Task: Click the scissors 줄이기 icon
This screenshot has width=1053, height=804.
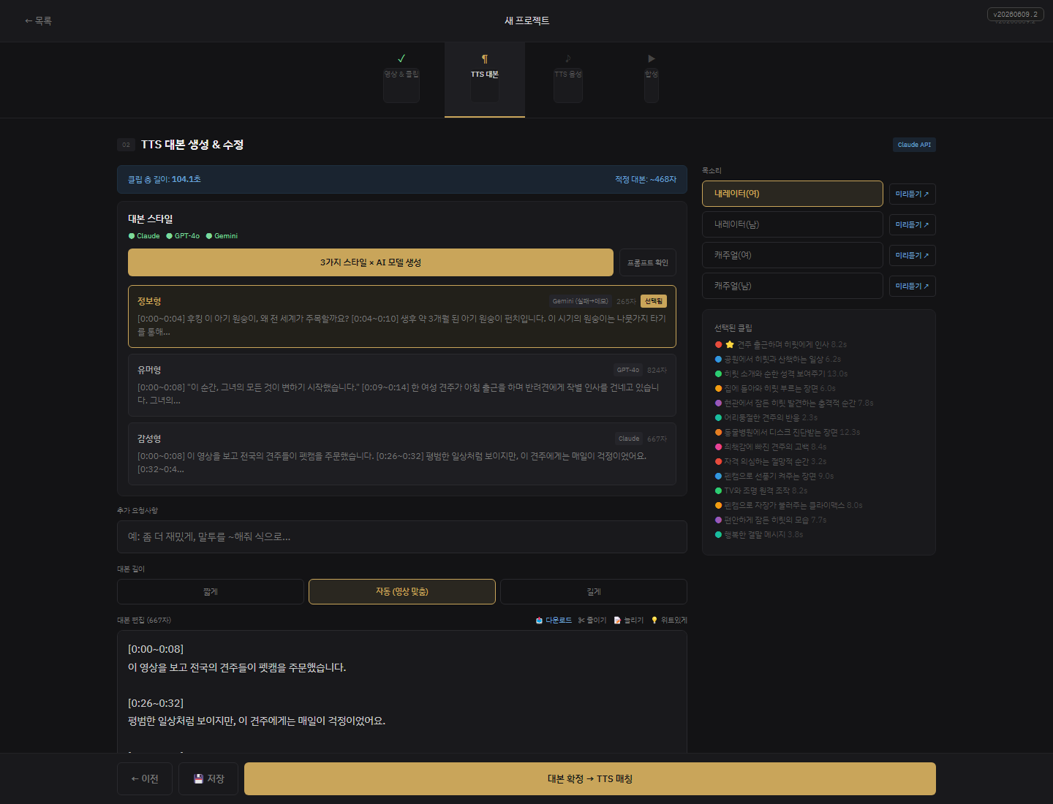Action: pyautogui.click(x=581, y=621)
